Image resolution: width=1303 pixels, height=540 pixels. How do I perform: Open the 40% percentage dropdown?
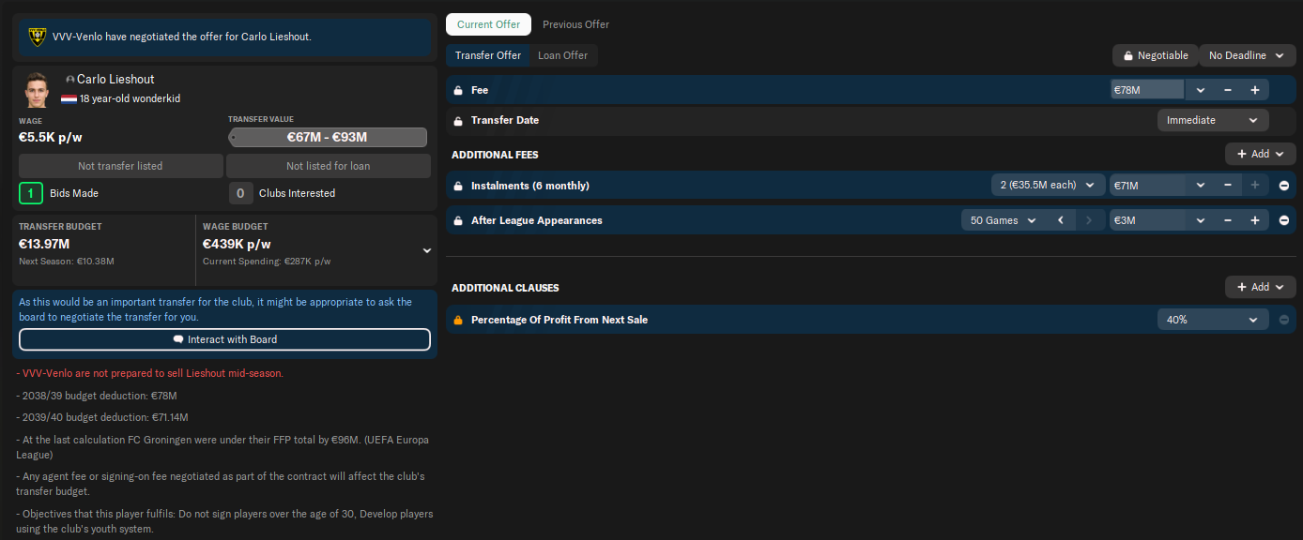(1213, 320)
